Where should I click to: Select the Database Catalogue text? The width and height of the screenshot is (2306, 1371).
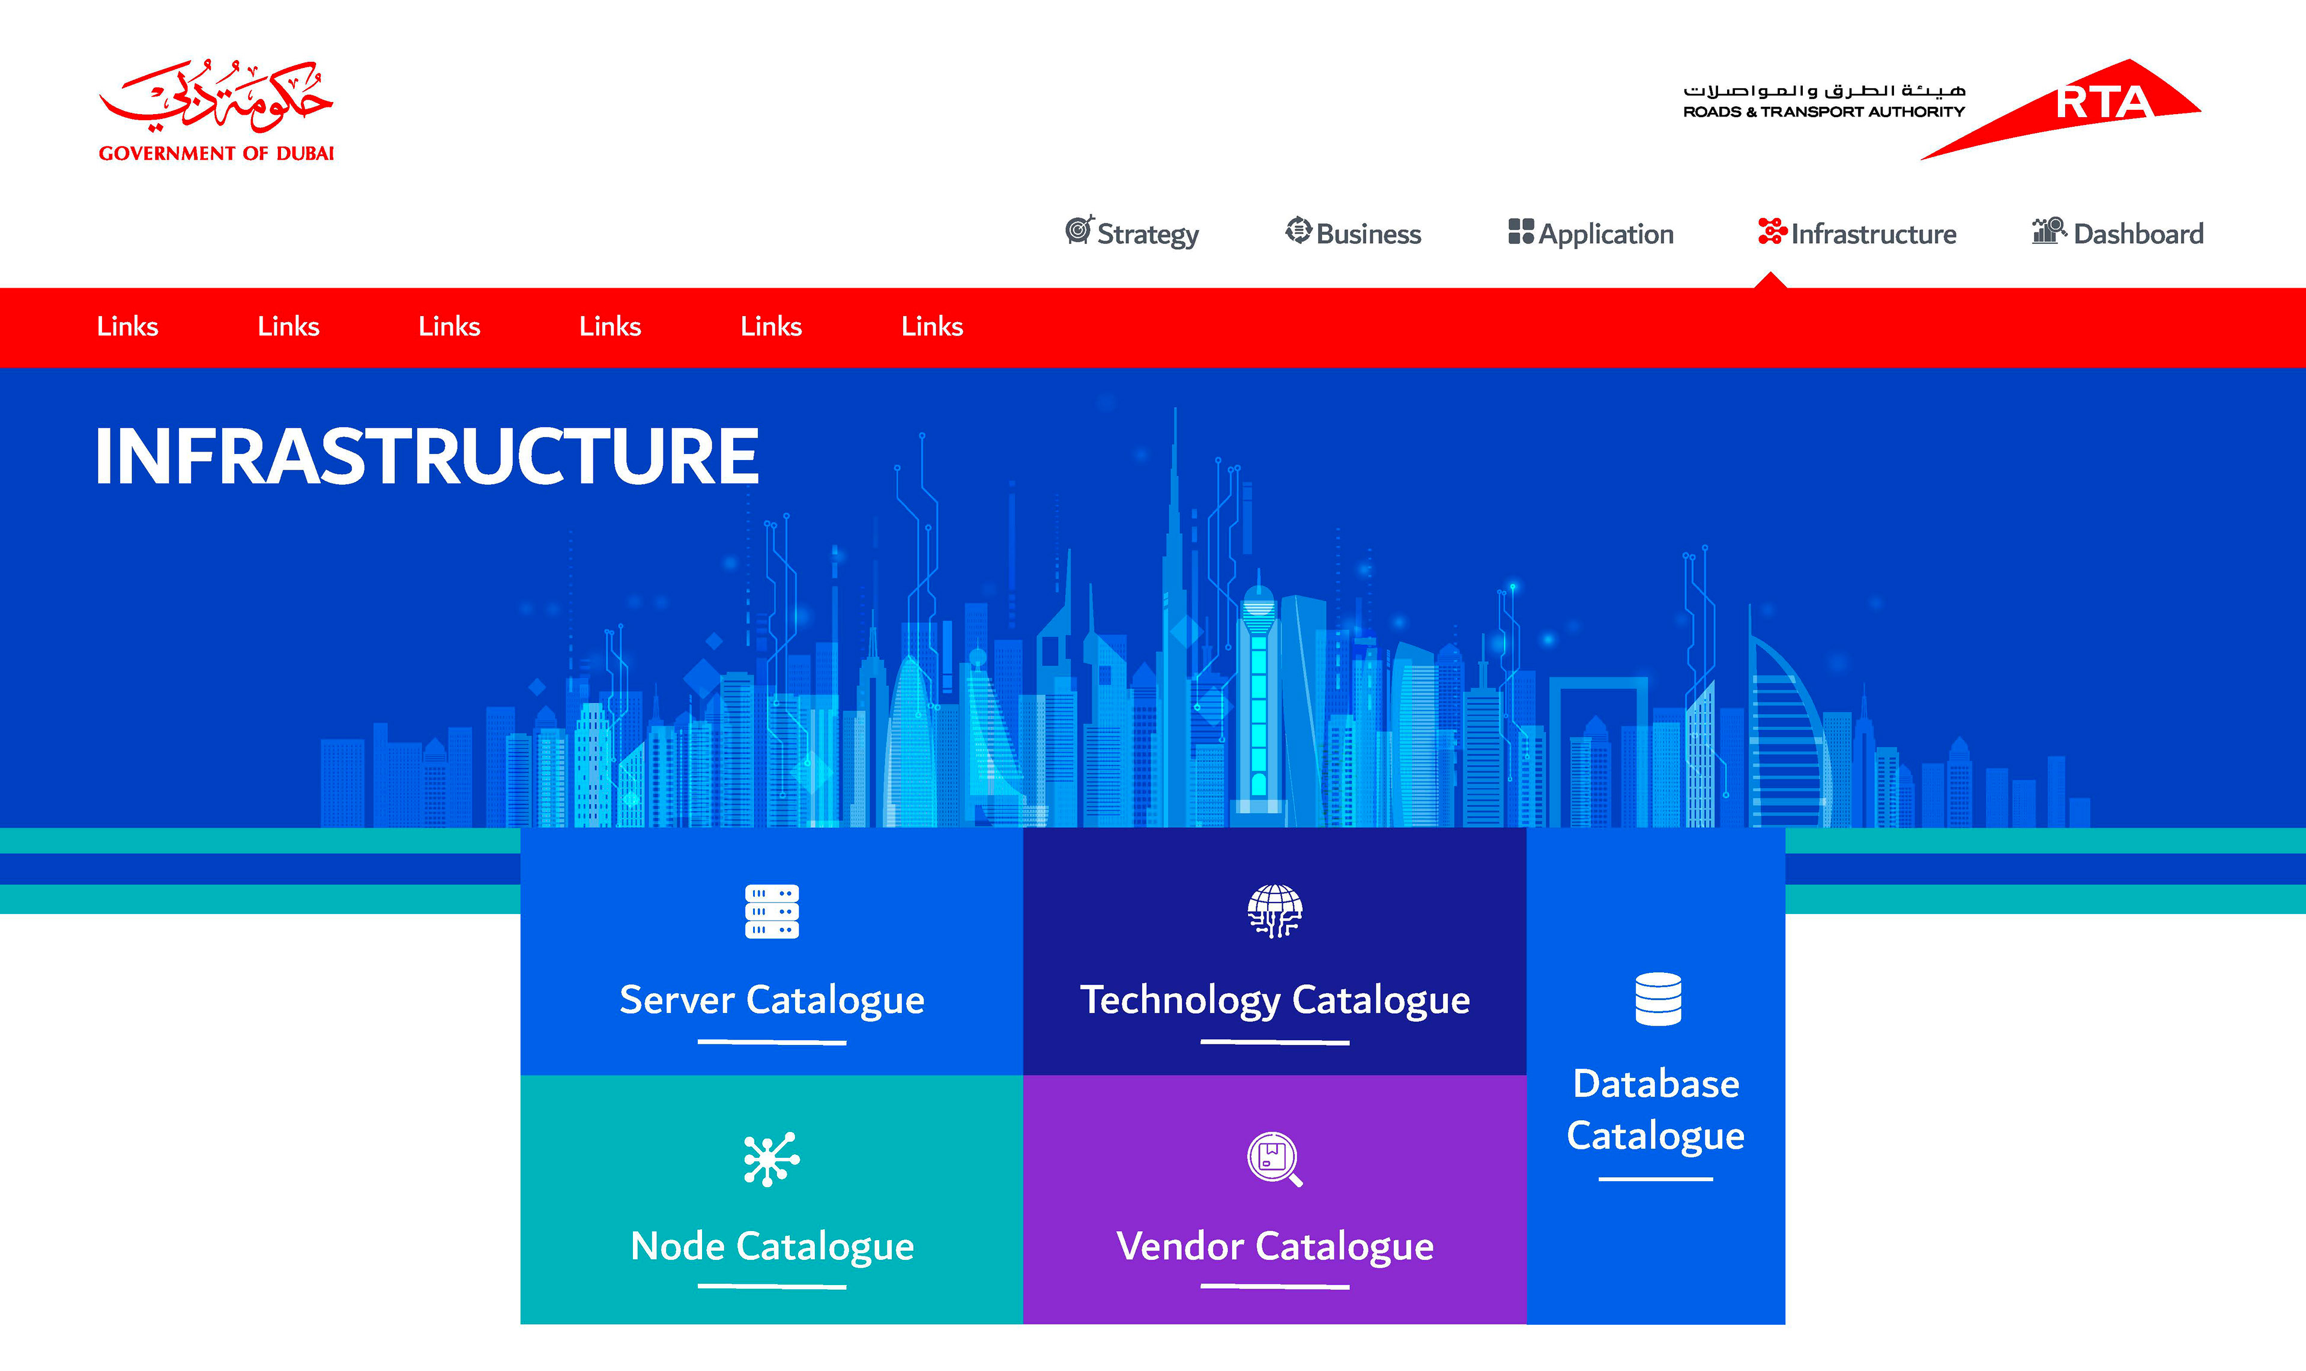(x=1656, y=1110)
